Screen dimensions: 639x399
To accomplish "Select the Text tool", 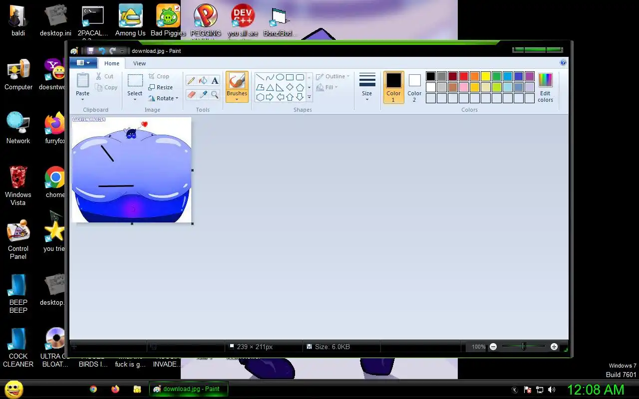I will coord(215,81).
